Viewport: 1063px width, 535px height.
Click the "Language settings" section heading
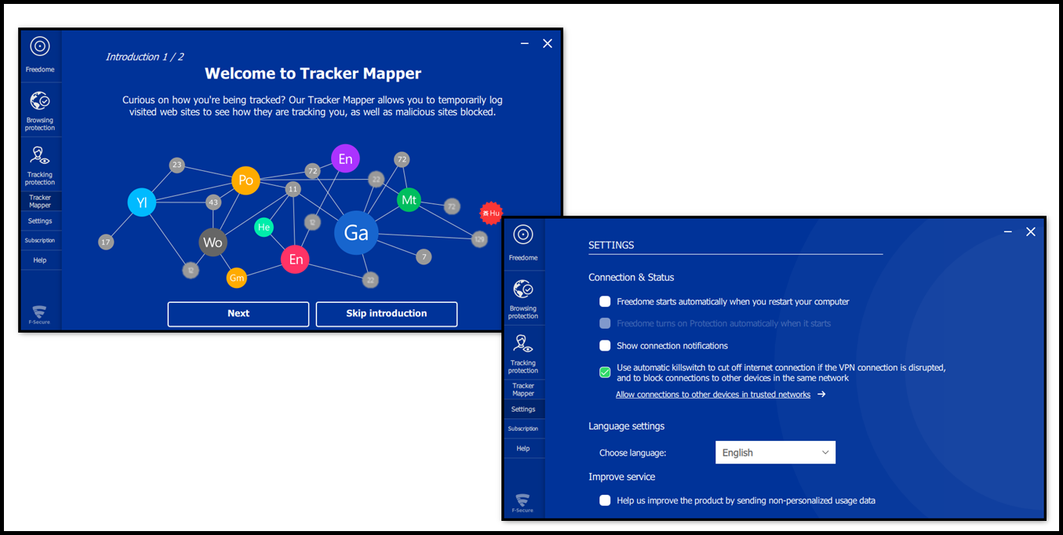click(x=627, y=427)
